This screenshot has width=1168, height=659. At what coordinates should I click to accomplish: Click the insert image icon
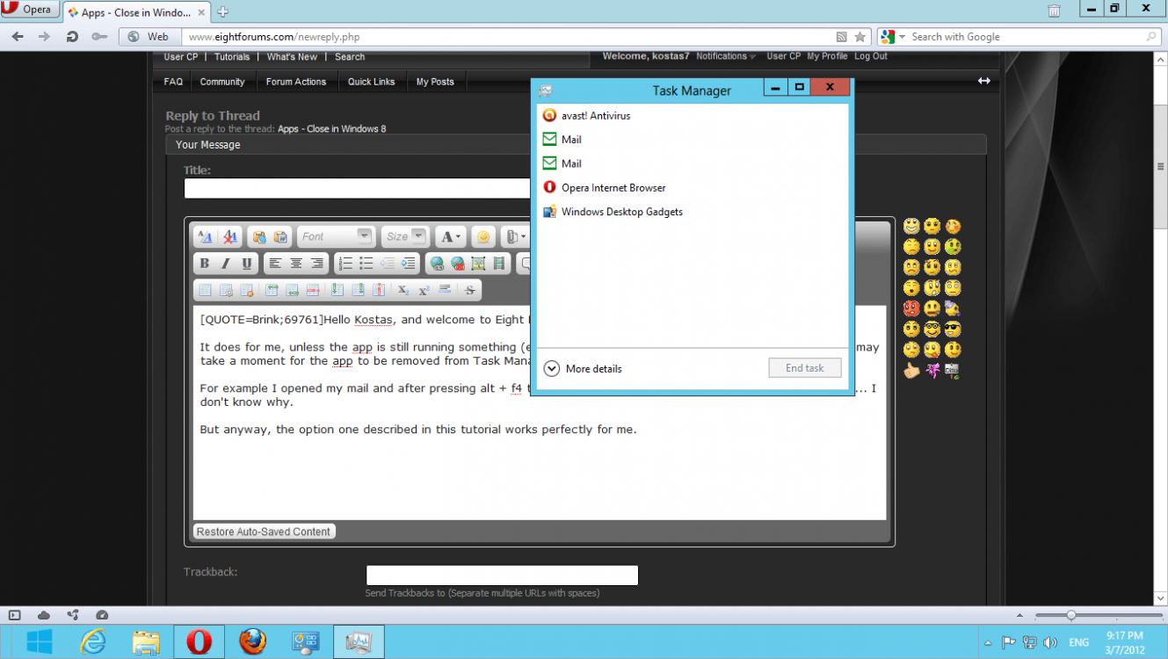478,264
